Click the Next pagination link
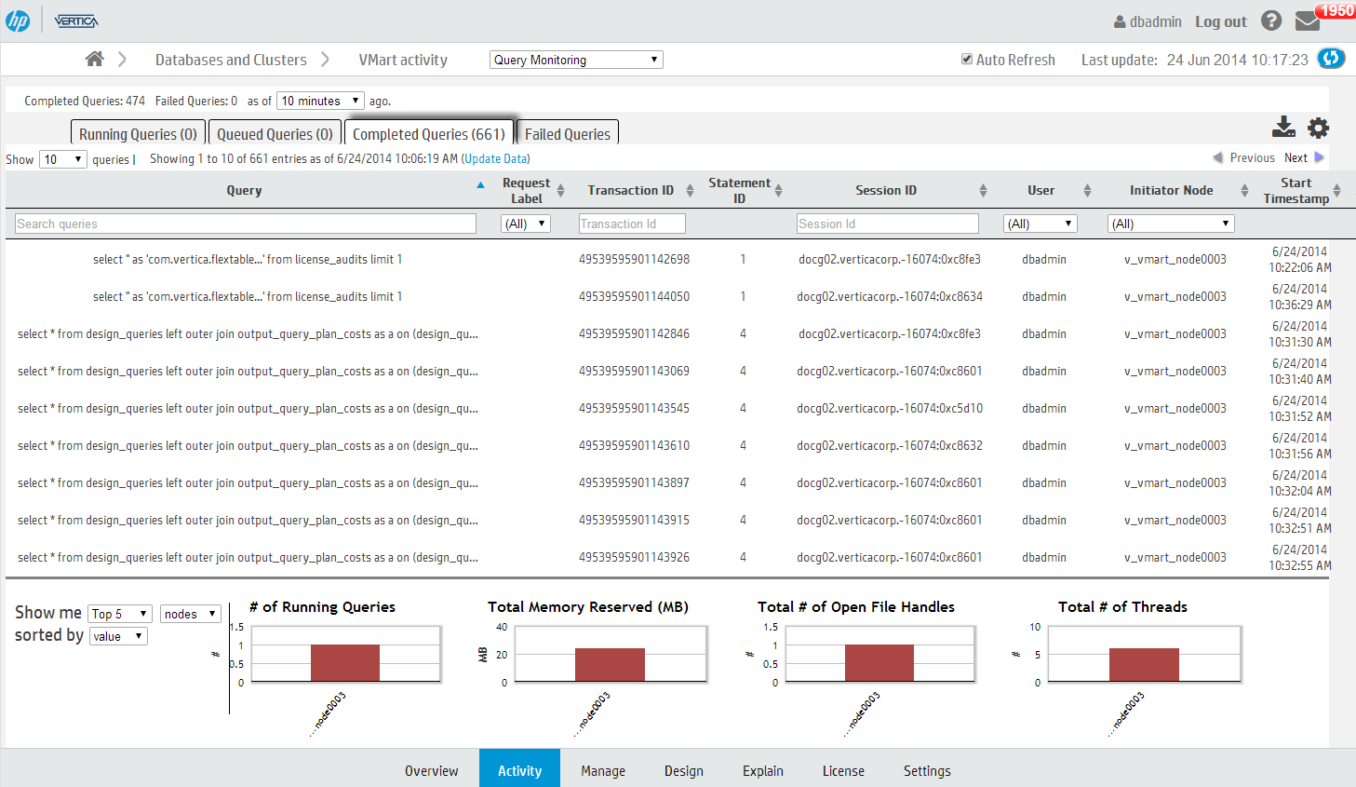 [x=1296, y=158]
